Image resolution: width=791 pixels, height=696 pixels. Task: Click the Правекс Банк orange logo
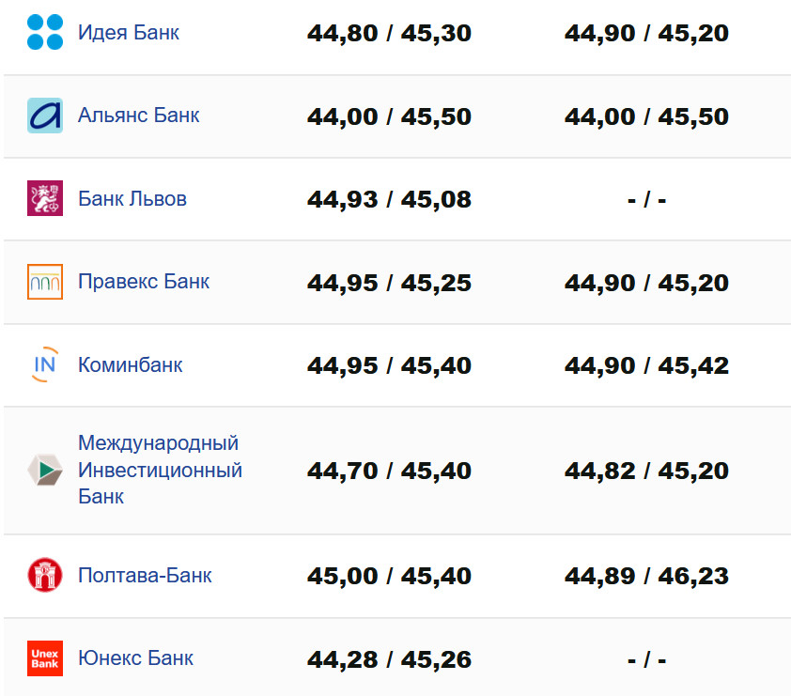45,282
